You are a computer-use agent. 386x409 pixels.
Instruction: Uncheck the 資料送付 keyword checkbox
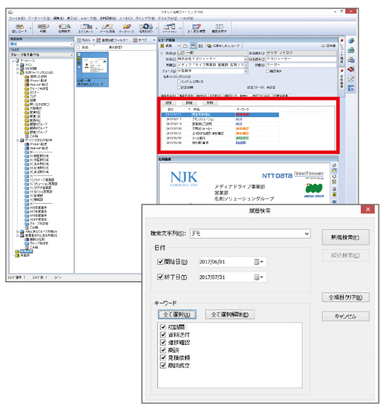pyautogui.click(x=163, y=335)
